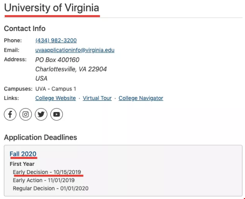Select the UVA - Campus 1 text

pyautogui.click(x=56, y=89)
